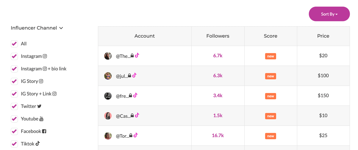
Task: Click the new badge in @jul... row
Action: coord(271,76)
